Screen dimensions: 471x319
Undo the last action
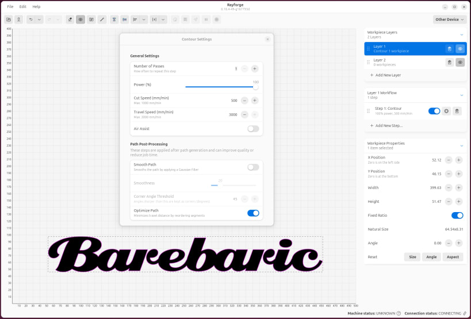tap(30, 20)
